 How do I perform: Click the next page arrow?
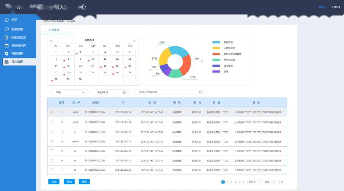(x=244, y=182)
